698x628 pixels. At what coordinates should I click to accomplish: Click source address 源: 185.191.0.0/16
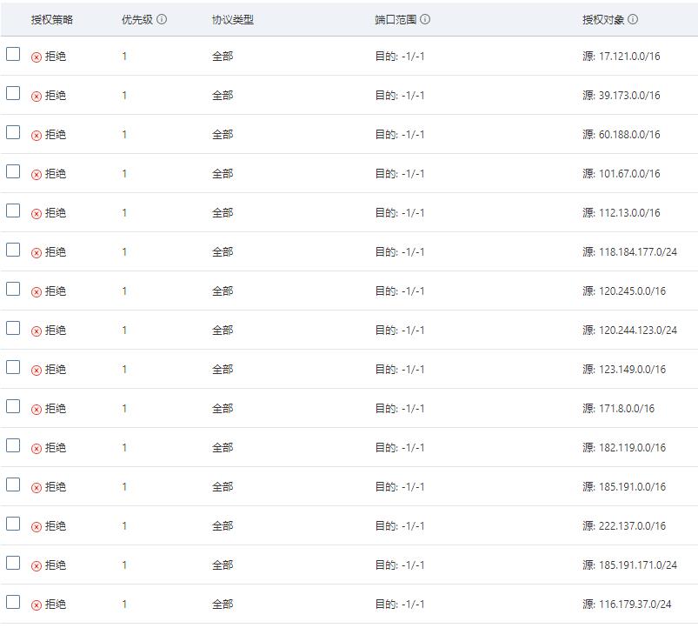click(624, 487)
